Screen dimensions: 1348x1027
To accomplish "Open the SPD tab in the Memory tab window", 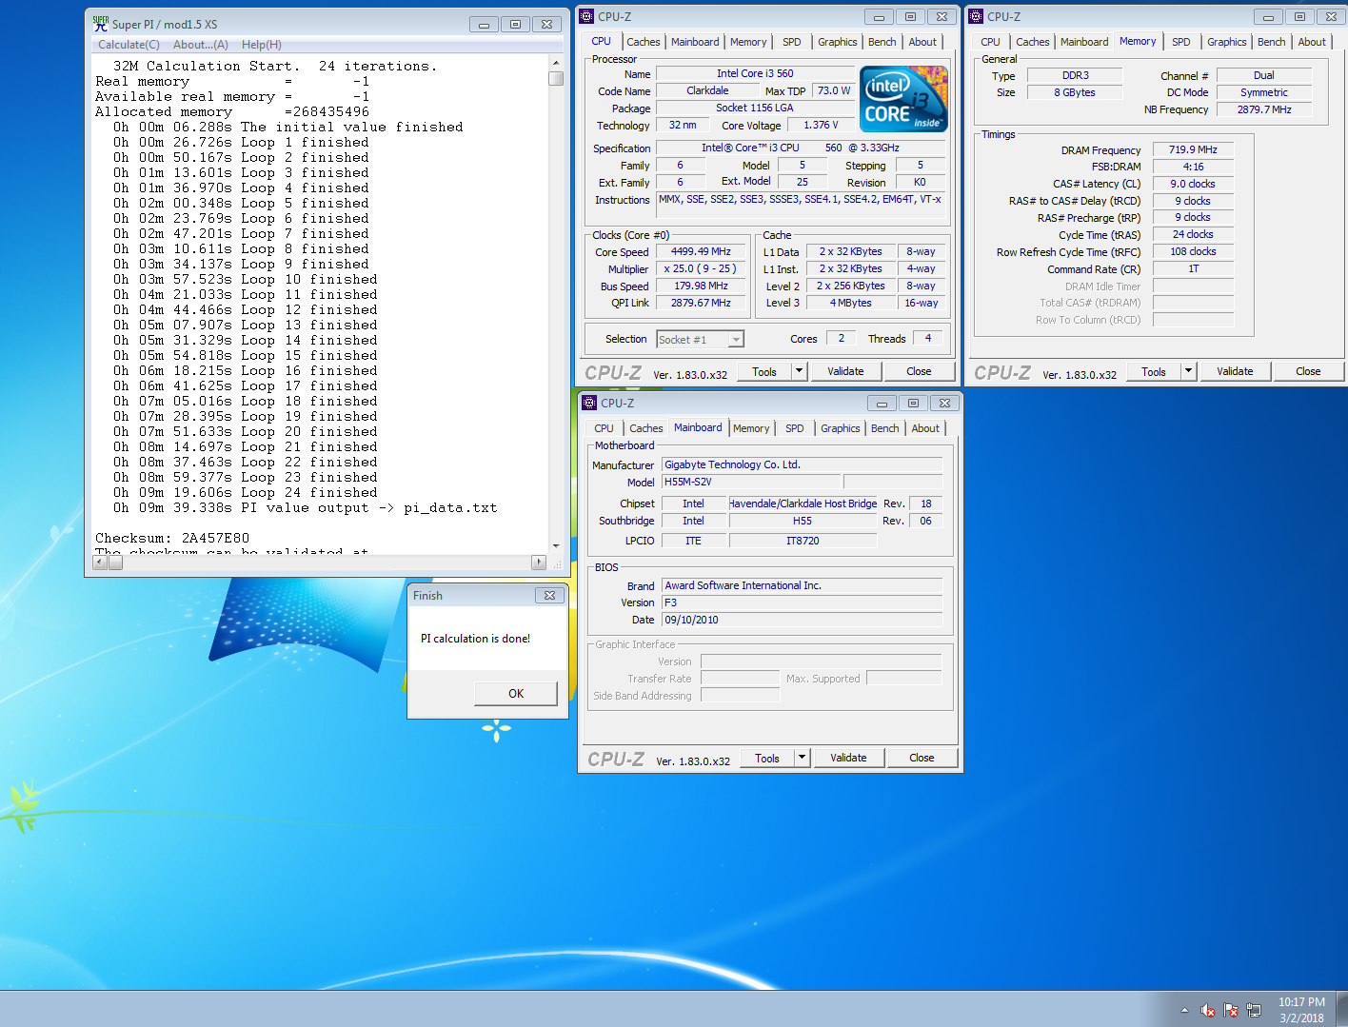I will (x=1181, y=42).
